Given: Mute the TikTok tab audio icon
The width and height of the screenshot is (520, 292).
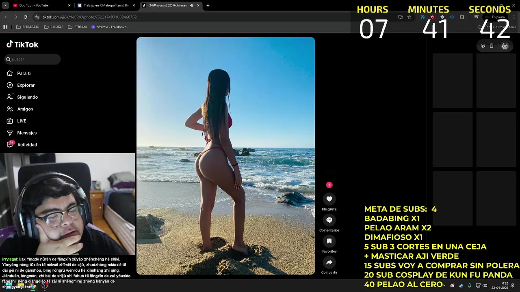Looking at the screenshot, I should [191, 5].
